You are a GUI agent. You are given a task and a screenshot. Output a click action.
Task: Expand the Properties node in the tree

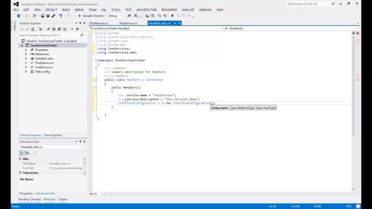[26, 50]
